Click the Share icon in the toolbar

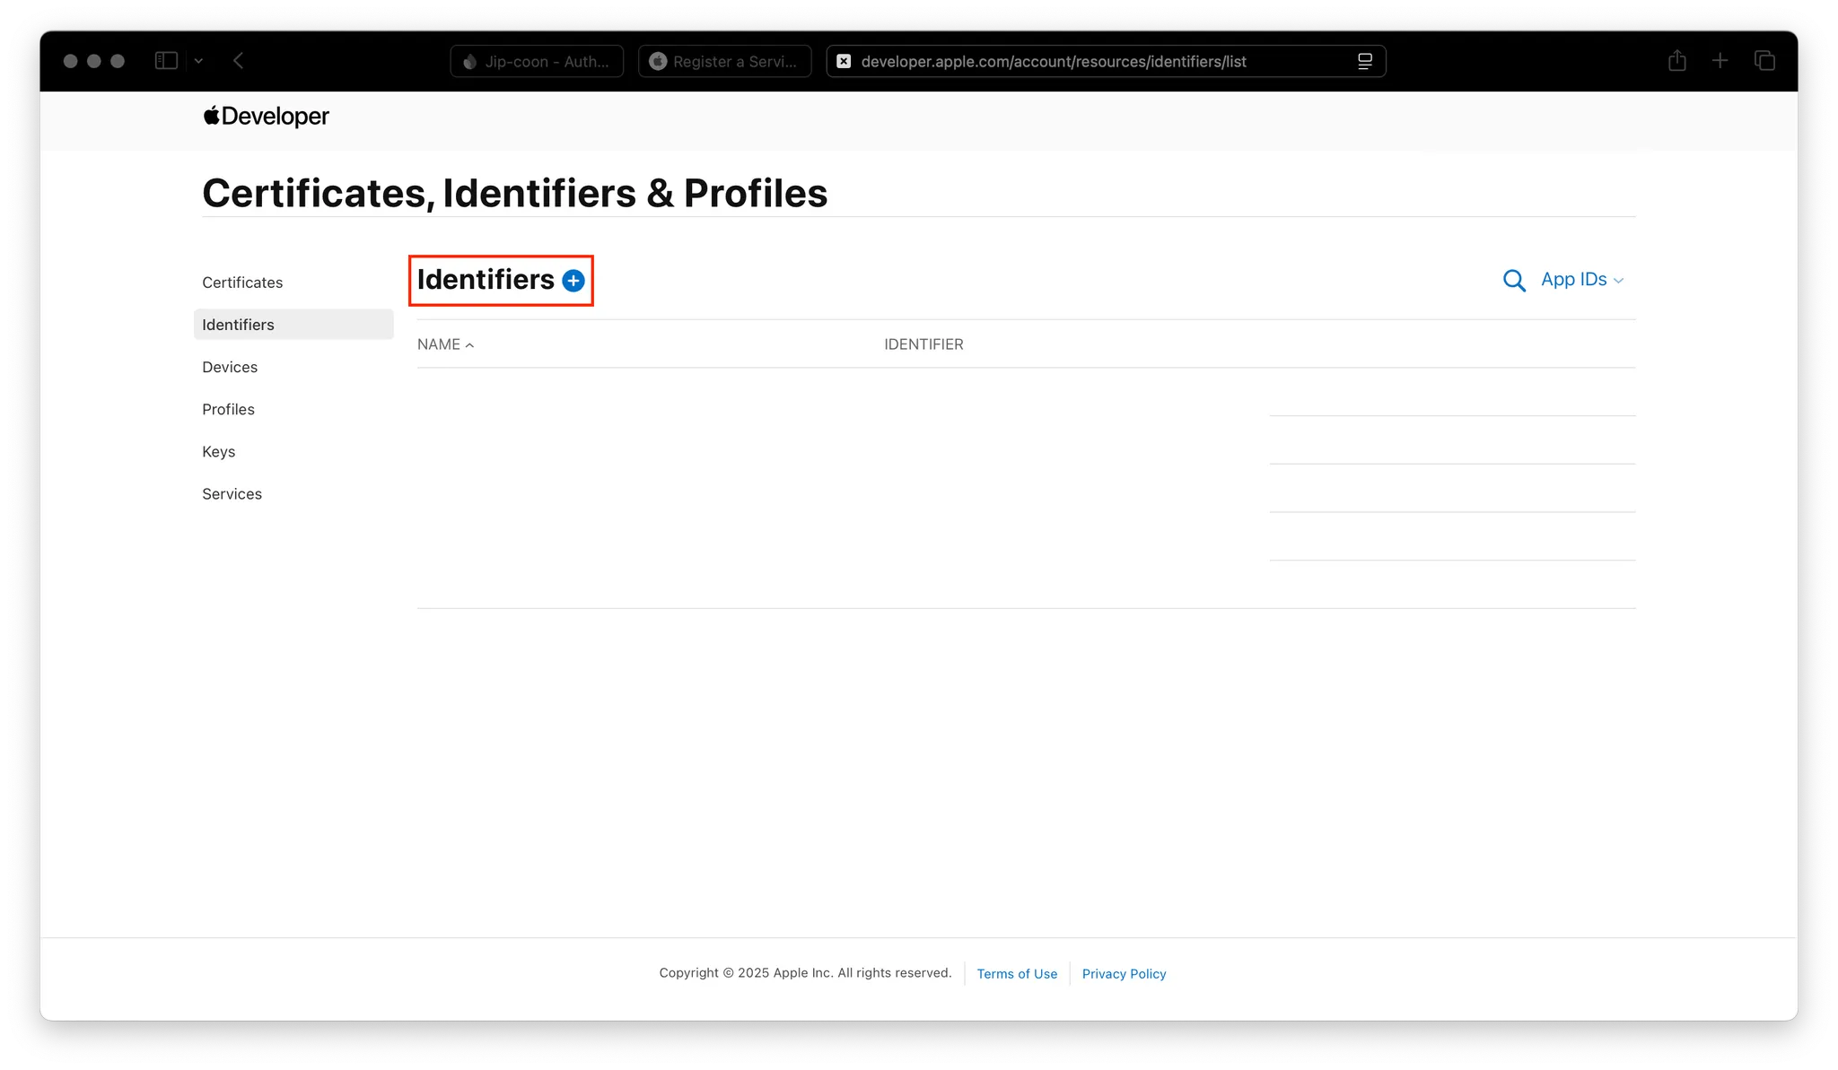coord(1676,61)
